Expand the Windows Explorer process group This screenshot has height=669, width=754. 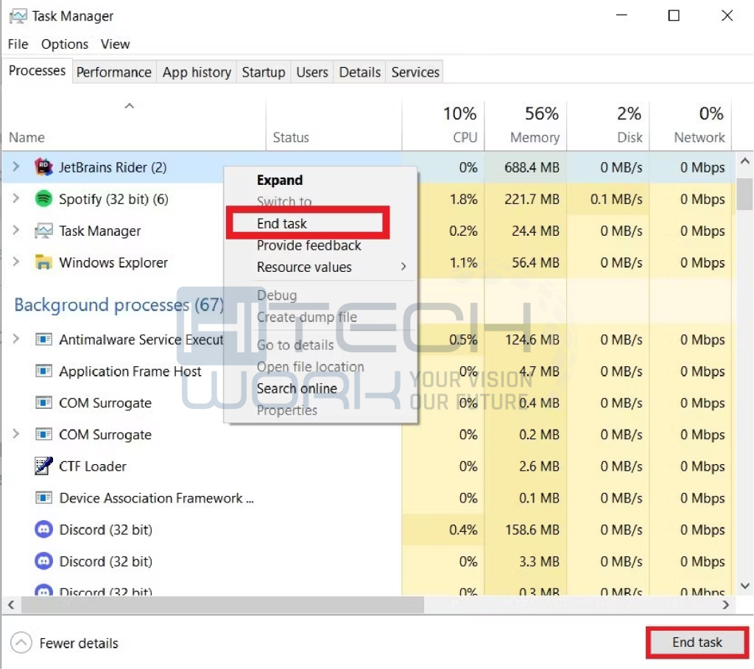tap(16, 262)
